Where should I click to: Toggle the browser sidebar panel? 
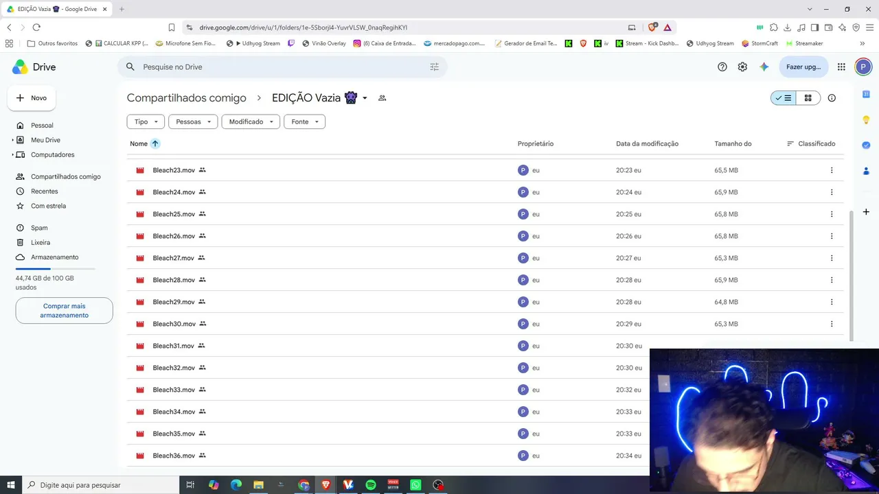814,27
